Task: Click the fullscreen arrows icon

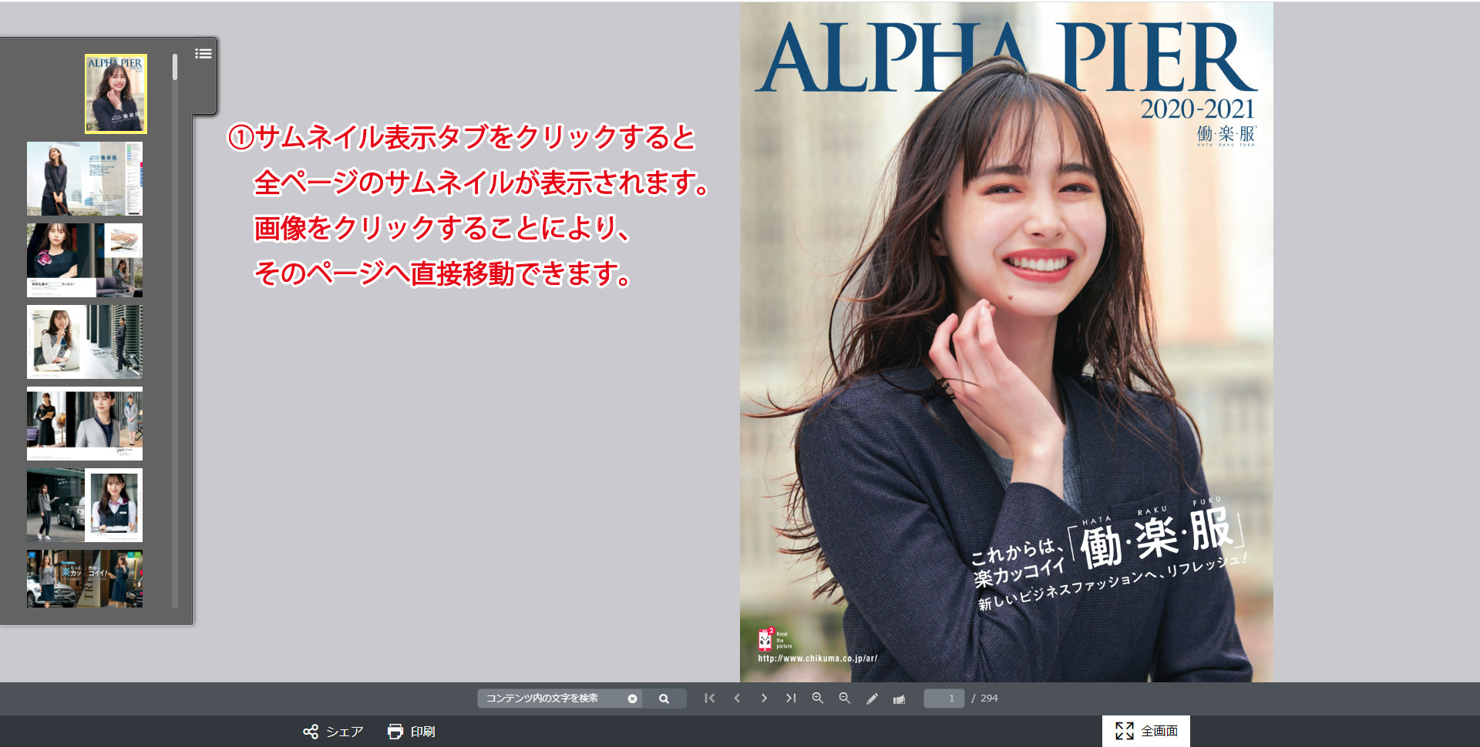Action: click(x=1125, y=731)
